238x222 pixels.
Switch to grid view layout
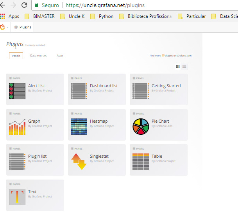[x=178, y=66]
